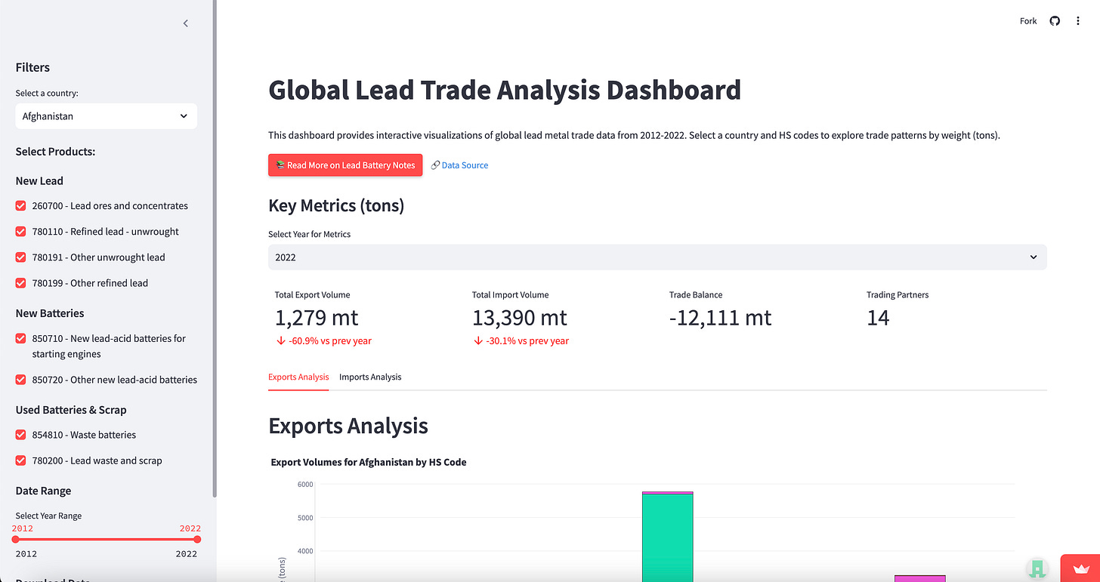This screenshot has height=582, width=1100.
Task: Click the -60.9% vs prev year indicator
Action: [324, 341]
